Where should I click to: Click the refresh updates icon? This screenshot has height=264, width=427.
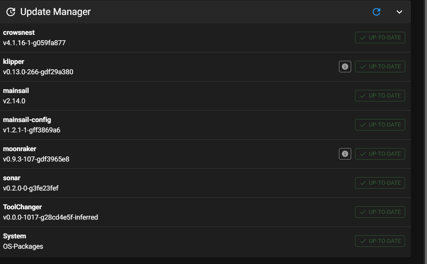tap(376, 12)
